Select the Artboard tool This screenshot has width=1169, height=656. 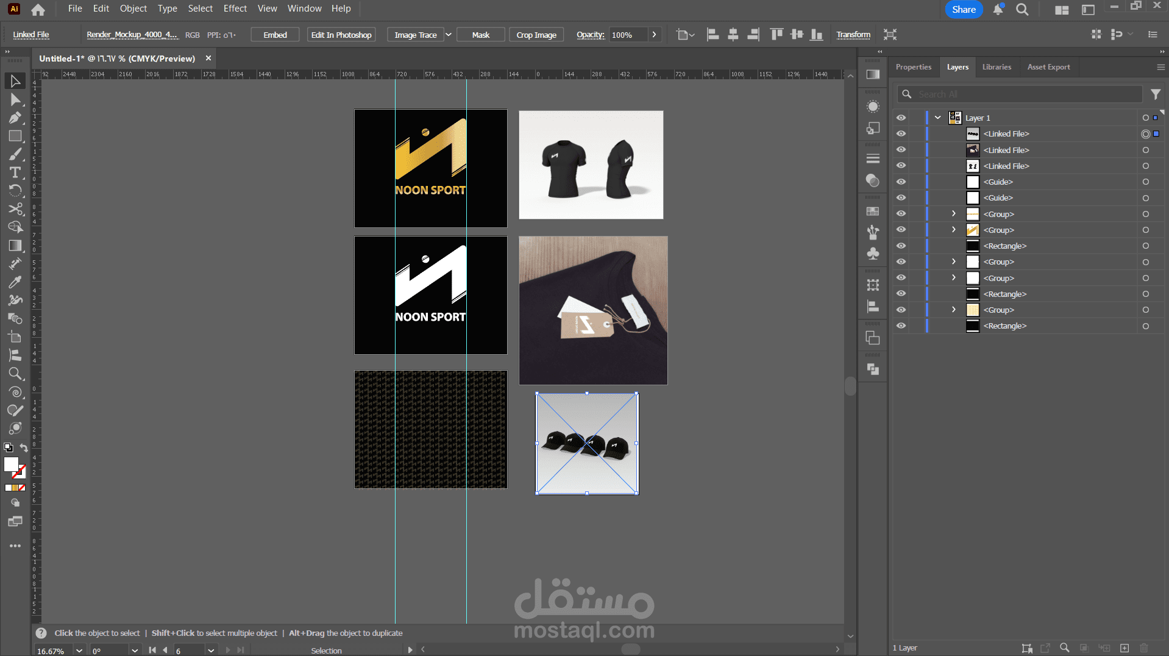[x=15, y=337]
